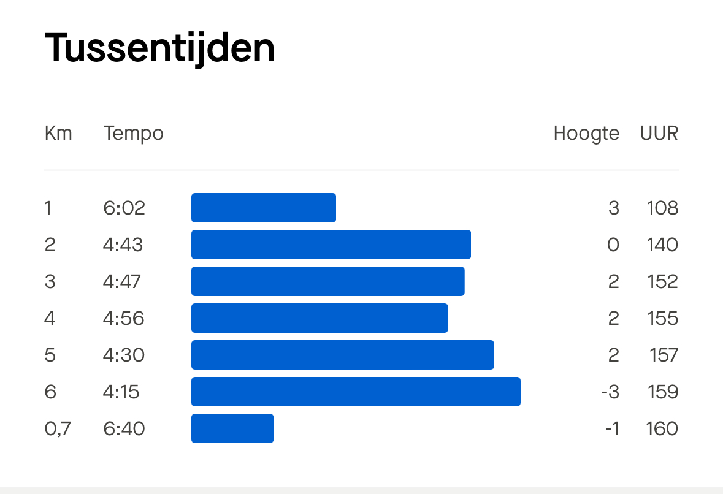
Task: Click the 6:02 tempo value
Action: 124,208
